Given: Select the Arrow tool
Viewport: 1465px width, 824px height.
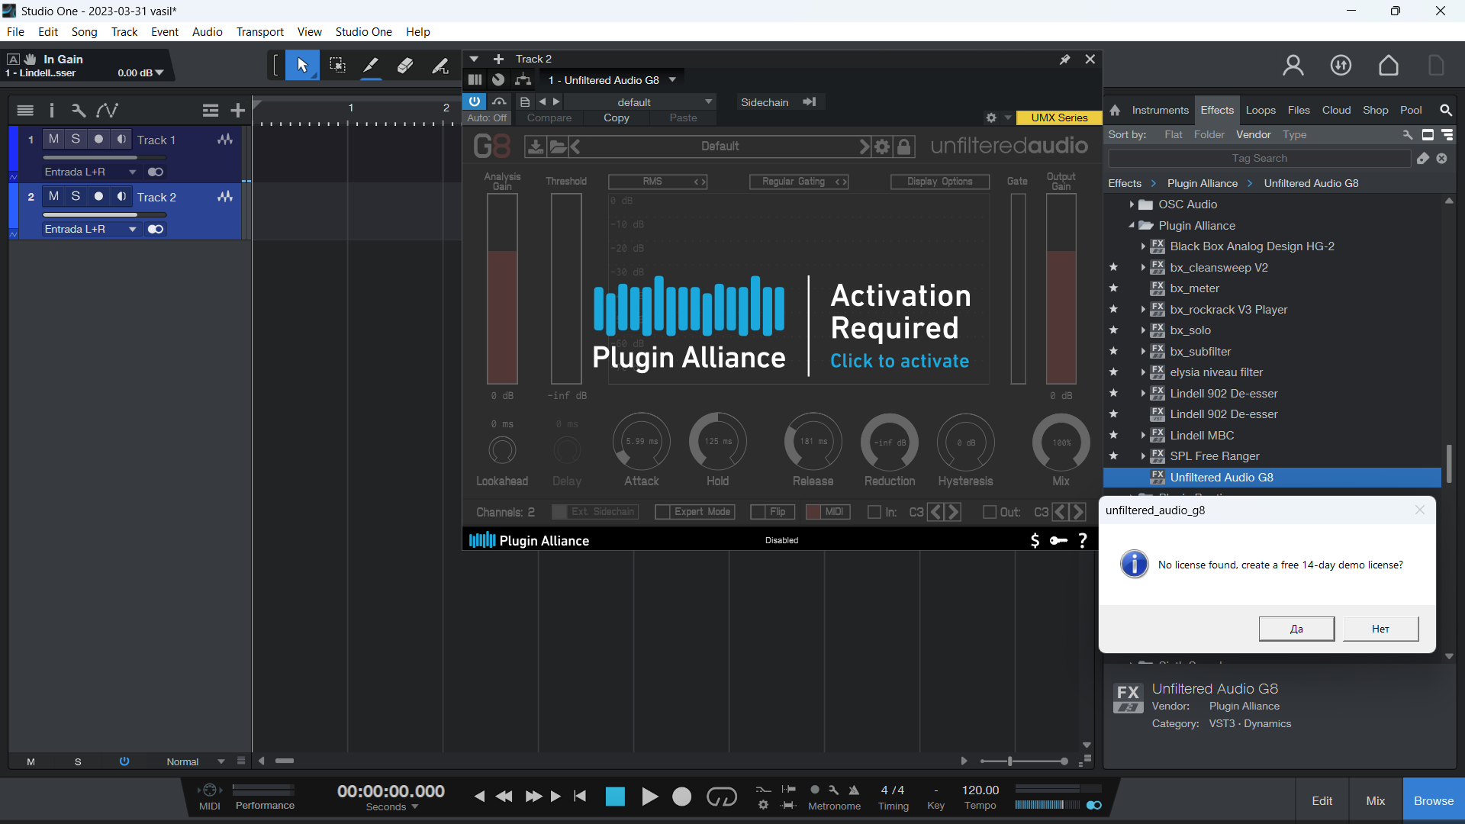Looking at the screenshot, I should point(302,66).
